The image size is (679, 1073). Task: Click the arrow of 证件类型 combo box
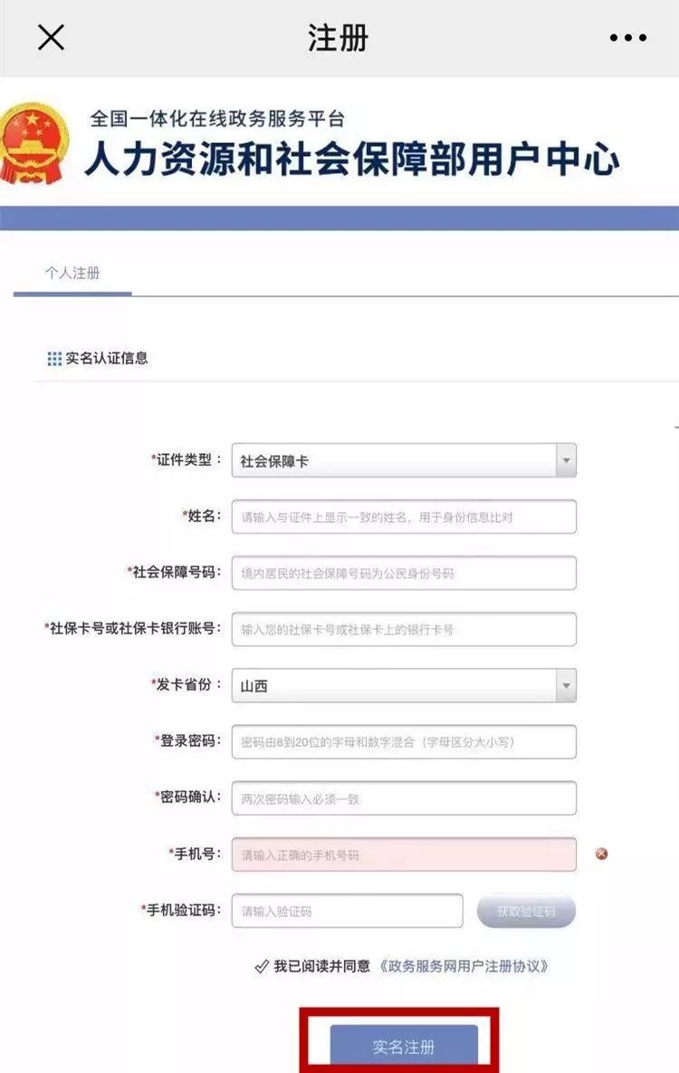(x=566, y=460)
